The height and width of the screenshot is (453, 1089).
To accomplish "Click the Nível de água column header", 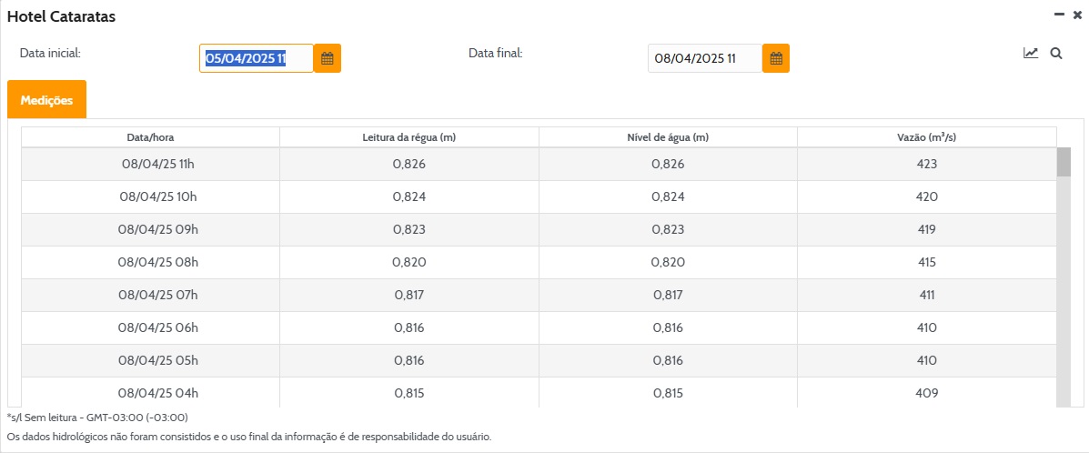I will coord(668,137).
